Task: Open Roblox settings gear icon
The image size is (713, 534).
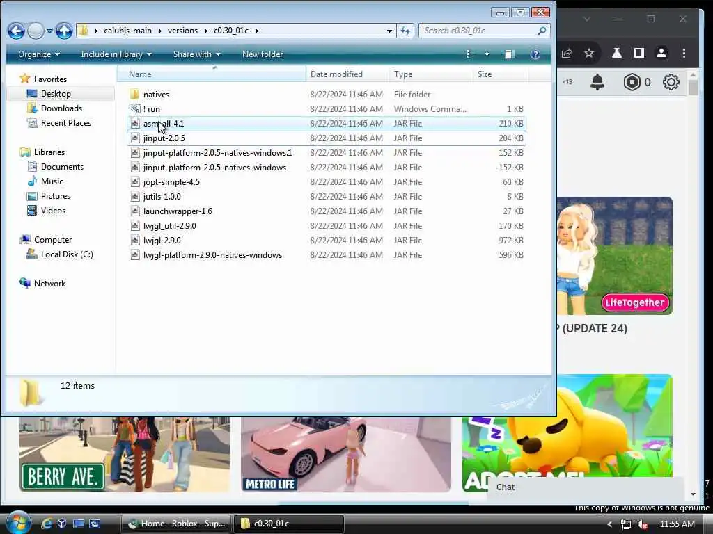Action: [671, 82]
